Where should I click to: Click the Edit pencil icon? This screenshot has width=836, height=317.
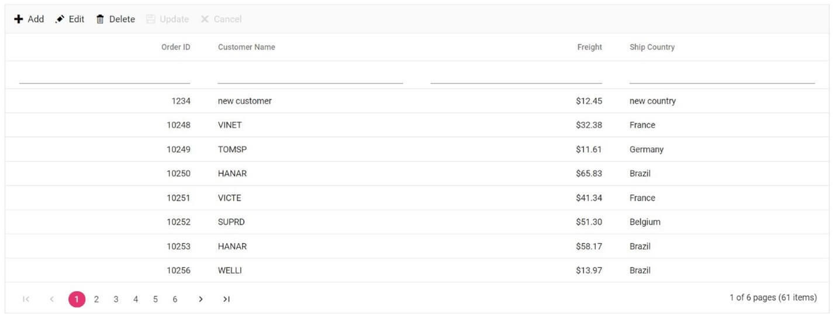click(60, 19)
